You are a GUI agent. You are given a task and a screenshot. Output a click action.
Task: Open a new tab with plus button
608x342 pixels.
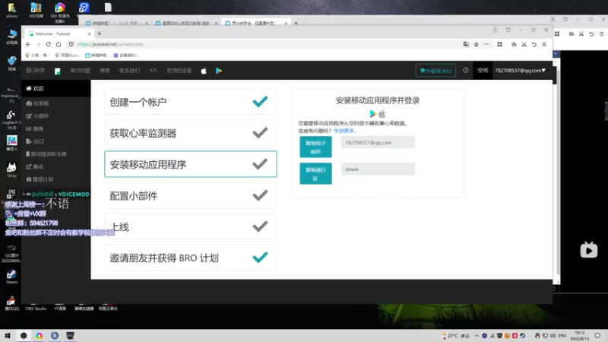click(x=100, y=33)
